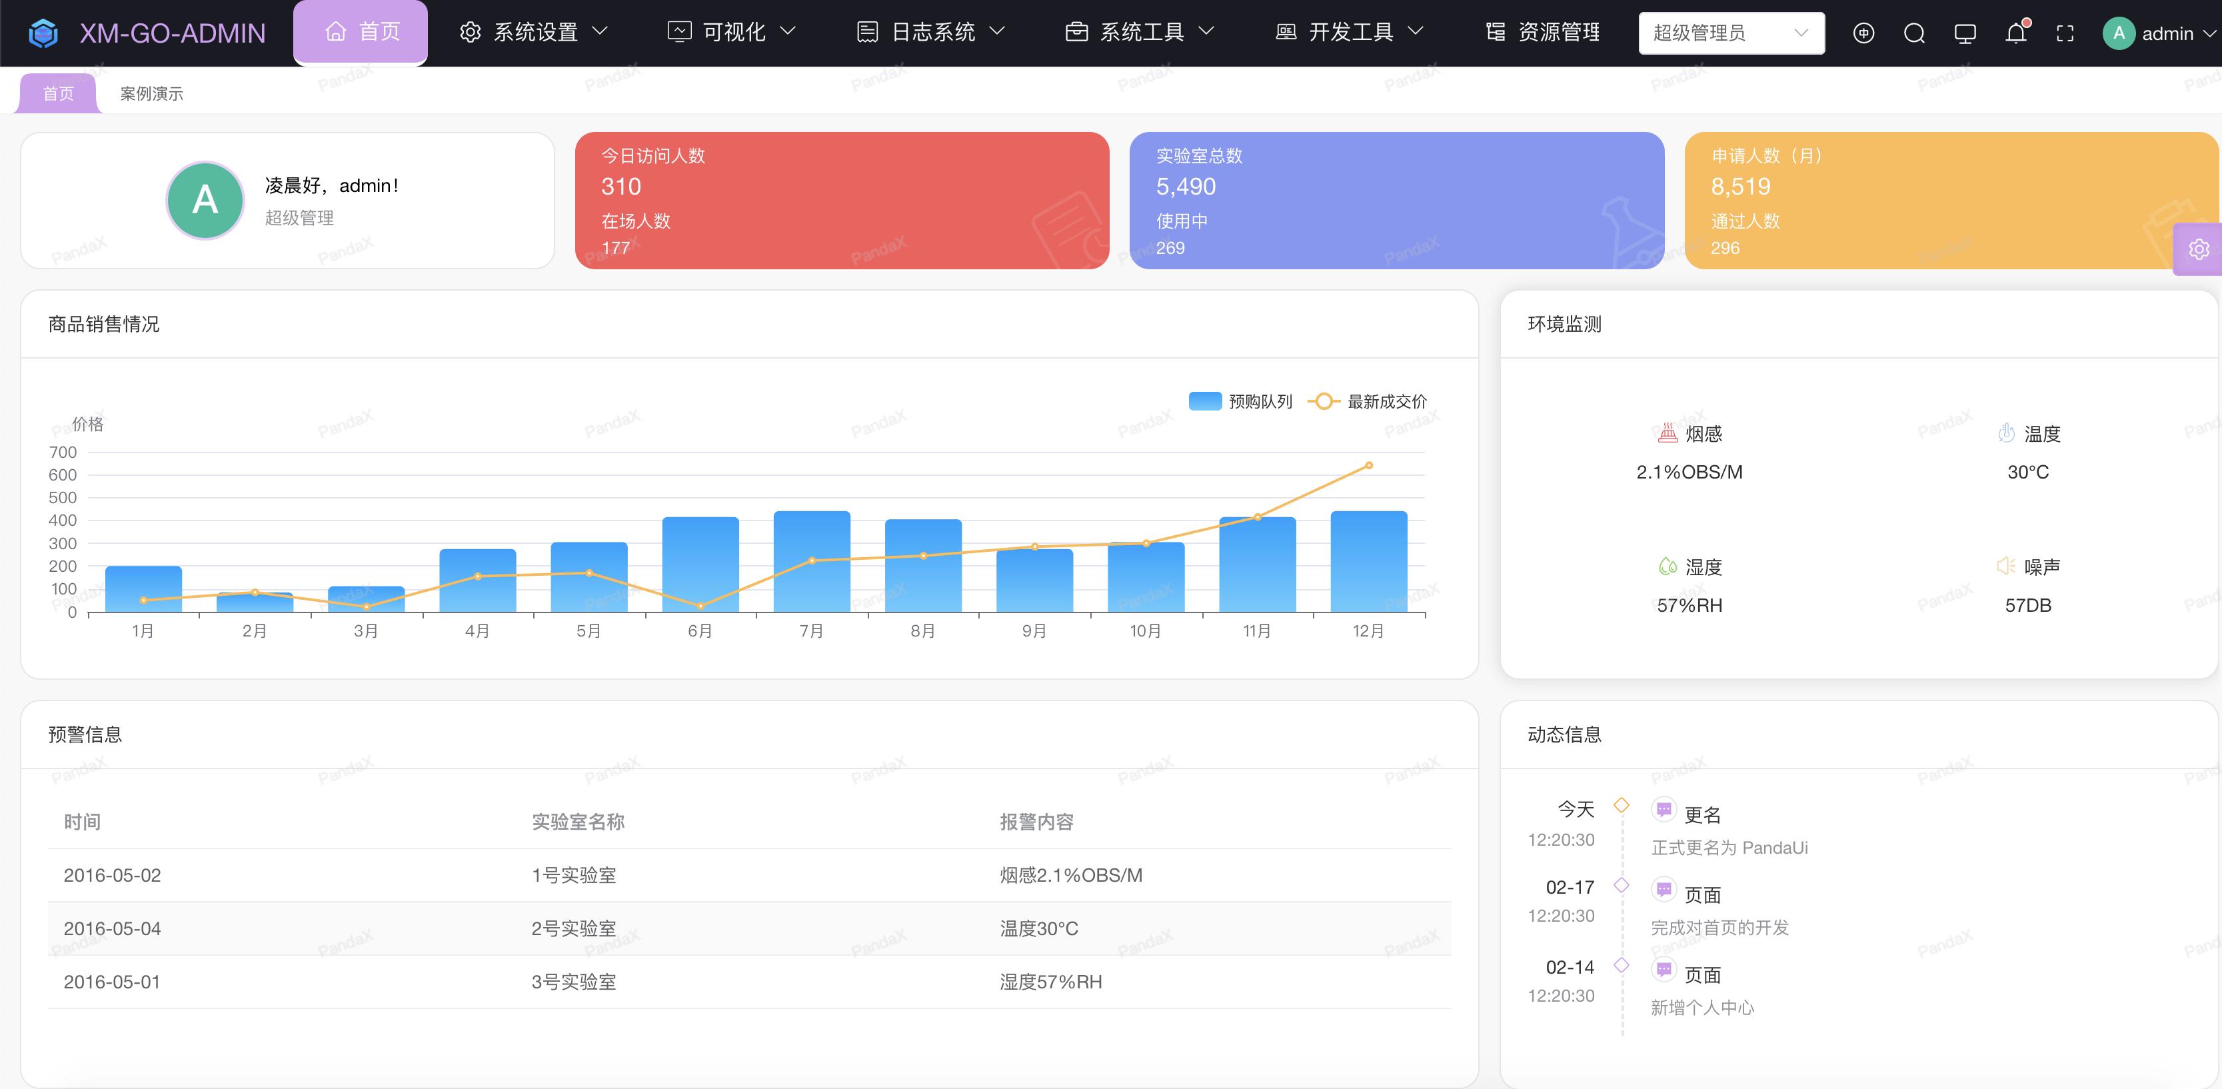Expand the 系统设置 dropdown menu
This screenshot has height=1089, width=2222.
(534, 32)
